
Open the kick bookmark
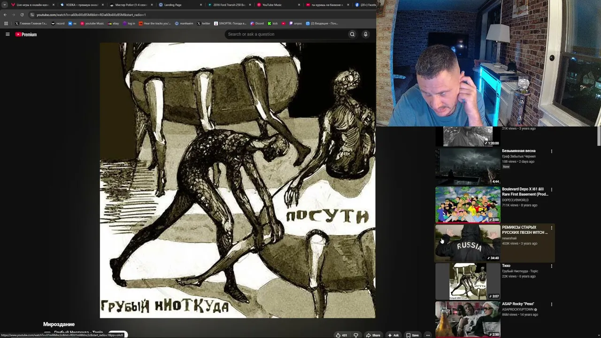tap(273, 23)
